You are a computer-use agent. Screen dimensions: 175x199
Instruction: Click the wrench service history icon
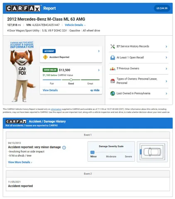[x=113, y=46]
